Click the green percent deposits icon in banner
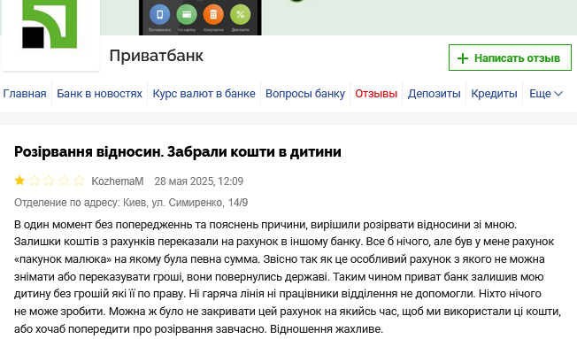Screen dimensions: 577x339 [x=241, y=15]
